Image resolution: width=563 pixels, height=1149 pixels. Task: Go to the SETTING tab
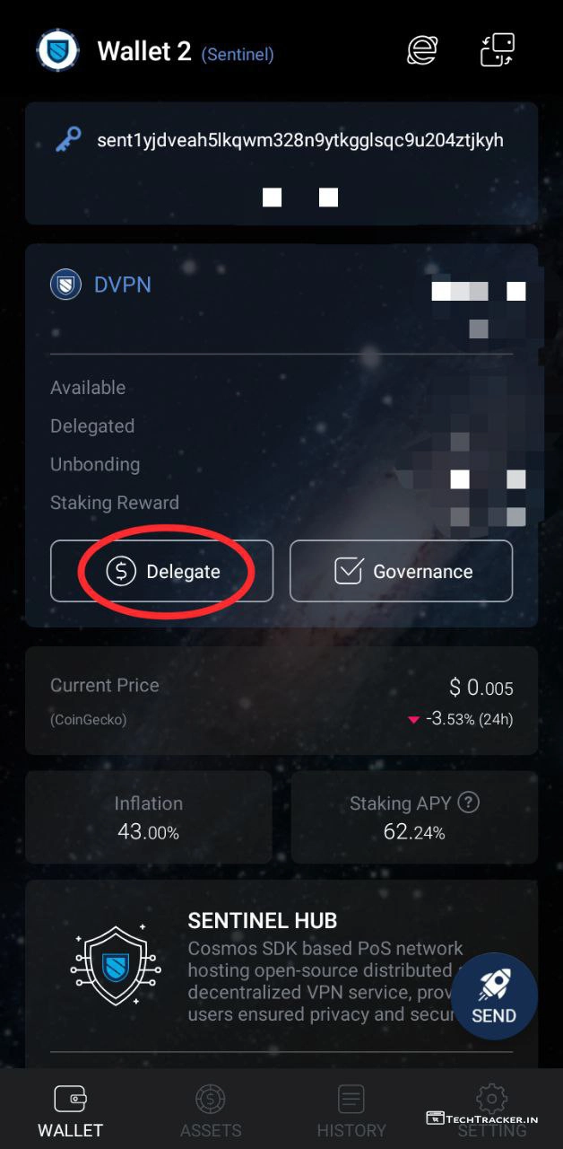pos(490,1111)
